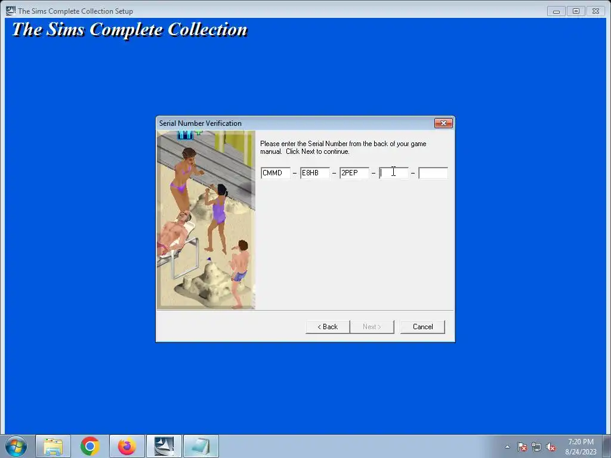Click the muted volume tray icon

(551, 447)
